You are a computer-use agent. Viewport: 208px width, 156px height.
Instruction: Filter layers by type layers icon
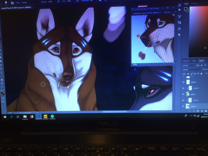(x=205, y=65)
